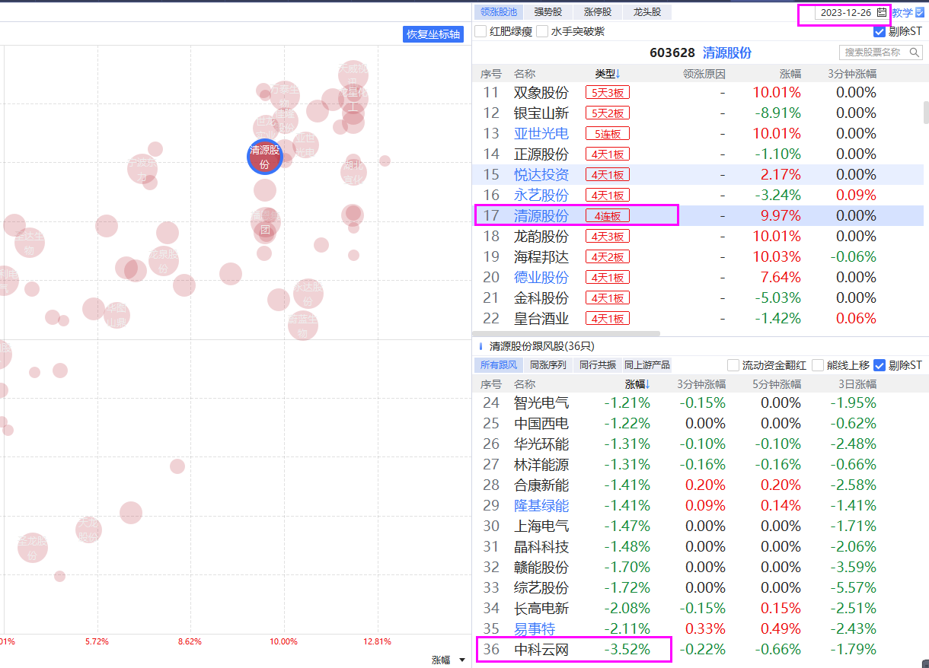Select the 同上游产品 tab
The height and width of the screenshot is (668, 929).
point(647,365)
